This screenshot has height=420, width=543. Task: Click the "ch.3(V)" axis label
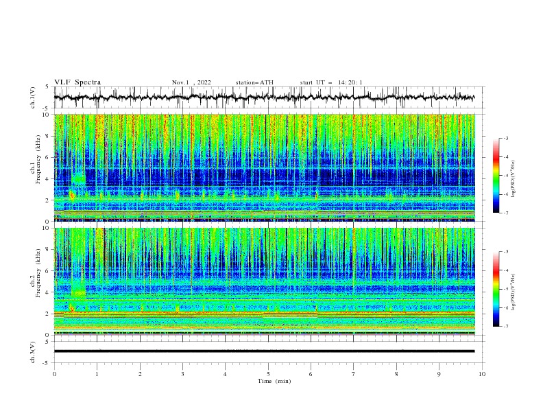tap(33, 352)
